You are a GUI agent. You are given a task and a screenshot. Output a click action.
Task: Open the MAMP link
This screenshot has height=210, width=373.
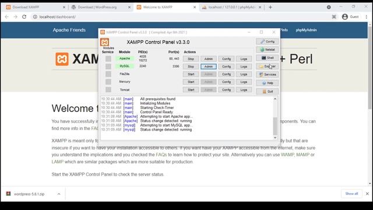click(303, 155)
